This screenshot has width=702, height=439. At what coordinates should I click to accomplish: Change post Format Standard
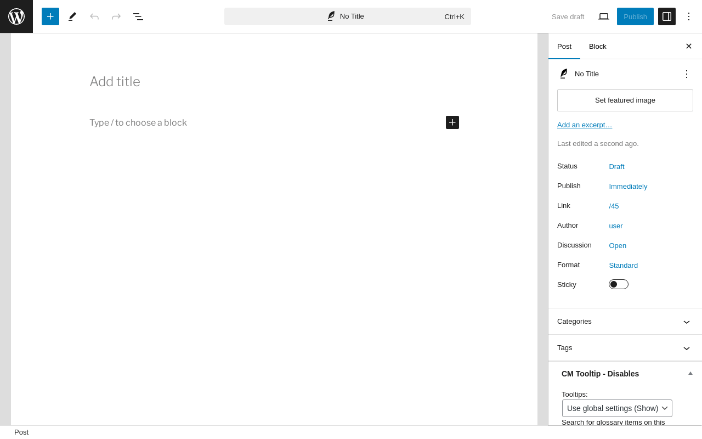click(624, 265)
